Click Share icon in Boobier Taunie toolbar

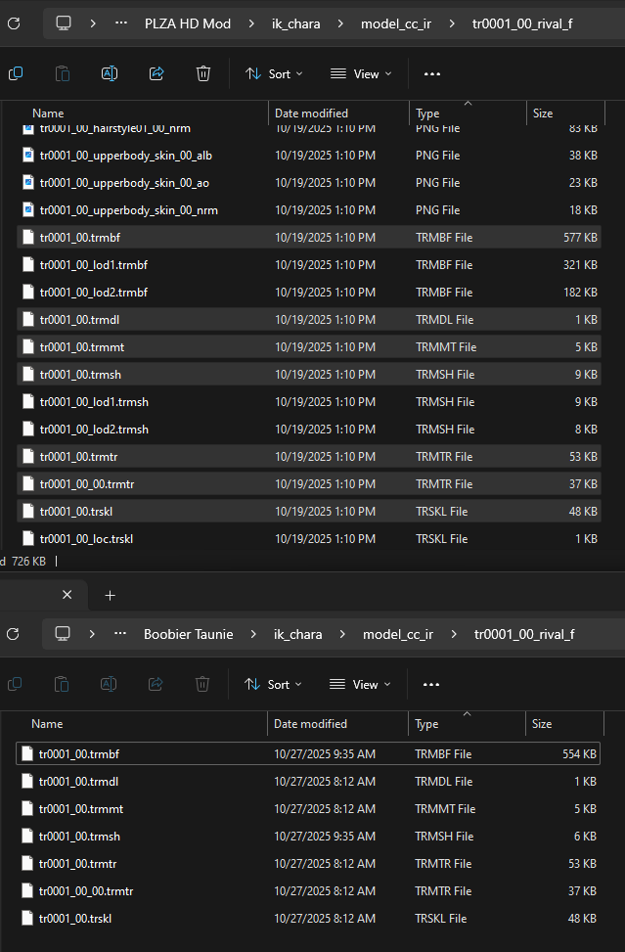[156, 684]
